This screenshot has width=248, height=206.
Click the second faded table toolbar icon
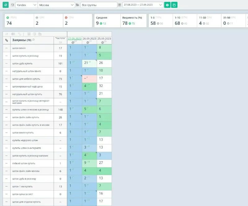(x=13, y=34)
